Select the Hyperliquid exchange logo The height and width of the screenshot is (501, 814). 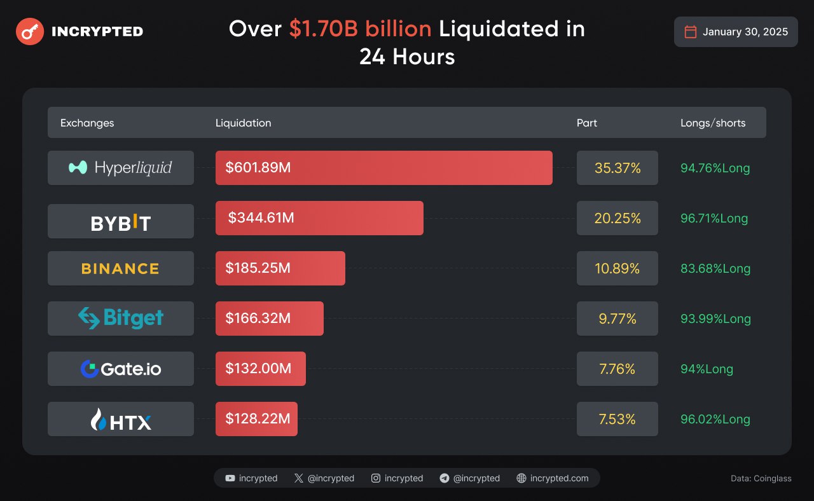coord(121,168)
